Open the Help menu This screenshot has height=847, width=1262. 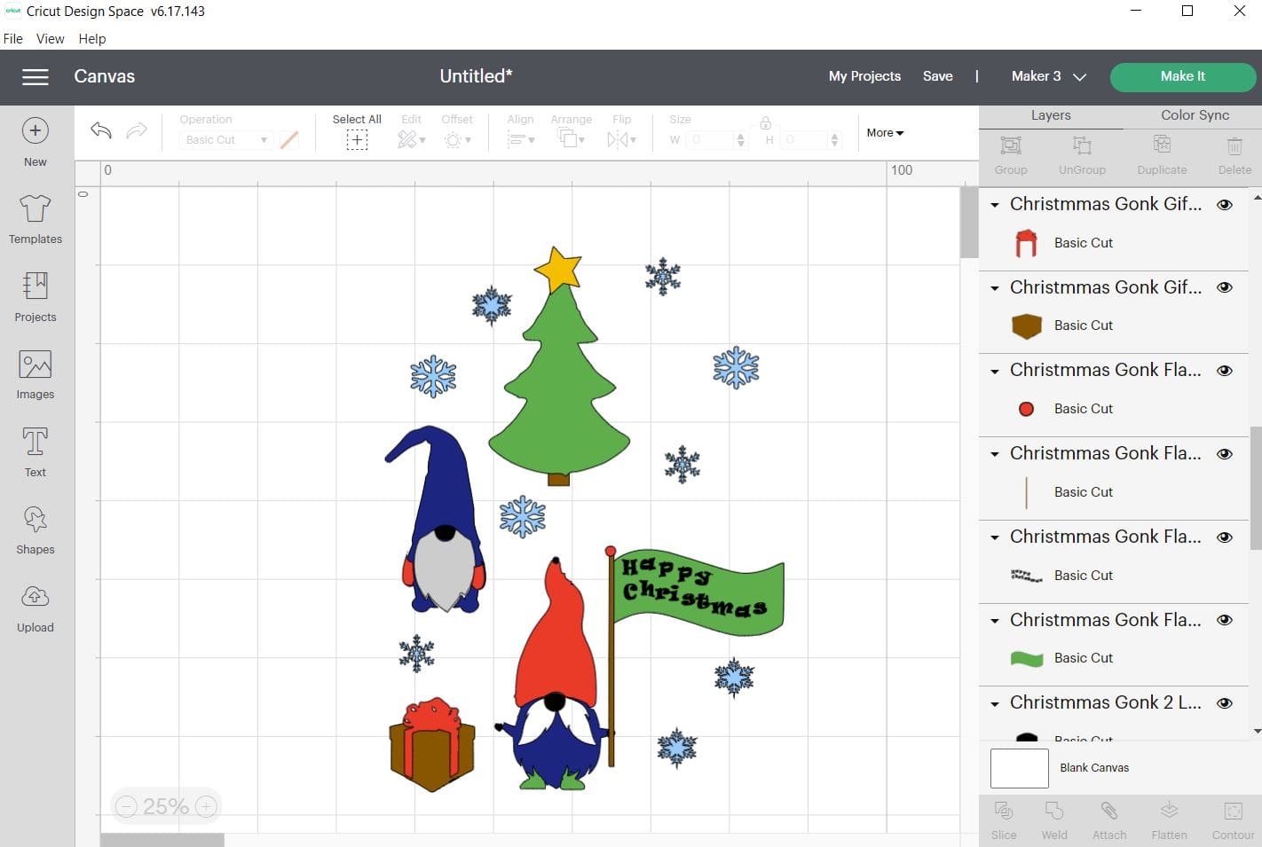coord(92,39)
